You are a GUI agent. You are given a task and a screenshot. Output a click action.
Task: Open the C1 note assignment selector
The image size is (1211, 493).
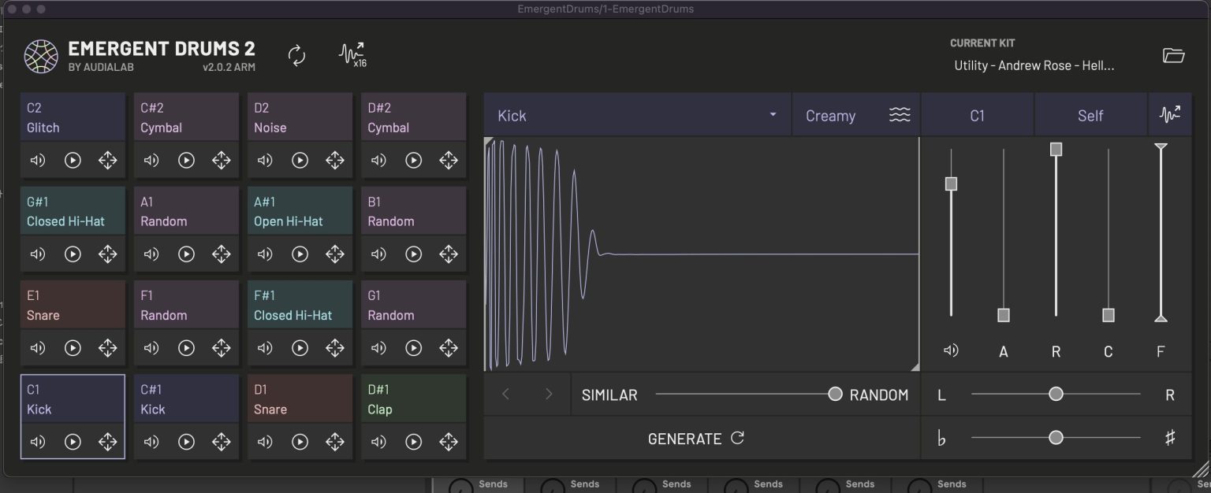977,115
